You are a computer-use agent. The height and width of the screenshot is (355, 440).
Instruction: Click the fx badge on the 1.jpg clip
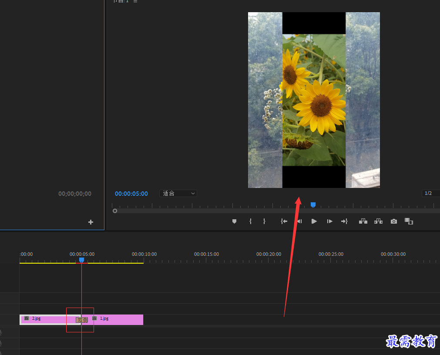(x=94, y=318)
